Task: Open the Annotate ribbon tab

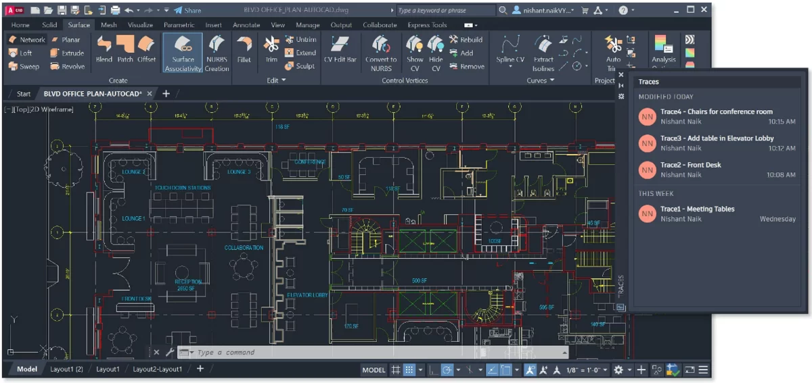Action: pos(246,25)
